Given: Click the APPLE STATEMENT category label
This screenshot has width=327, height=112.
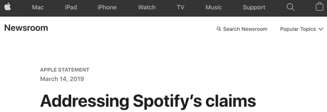Looking at the screenshot, I should tap(65, 70).
